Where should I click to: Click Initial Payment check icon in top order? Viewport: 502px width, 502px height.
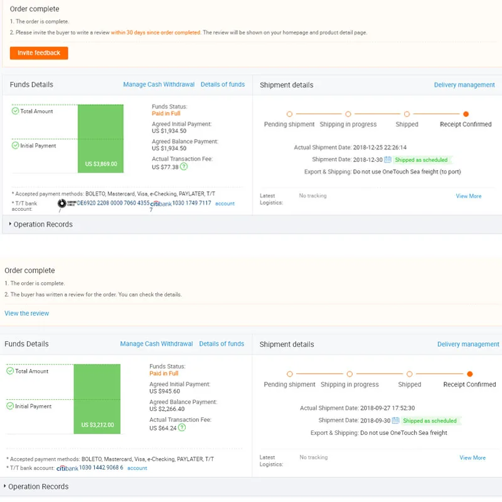16,146
